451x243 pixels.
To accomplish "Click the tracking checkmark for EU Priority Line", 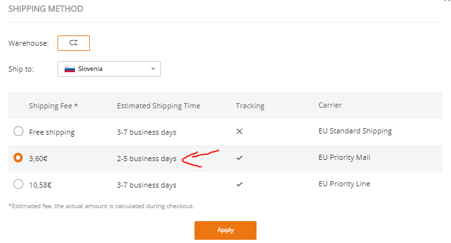I will click(x=239, y=184).
